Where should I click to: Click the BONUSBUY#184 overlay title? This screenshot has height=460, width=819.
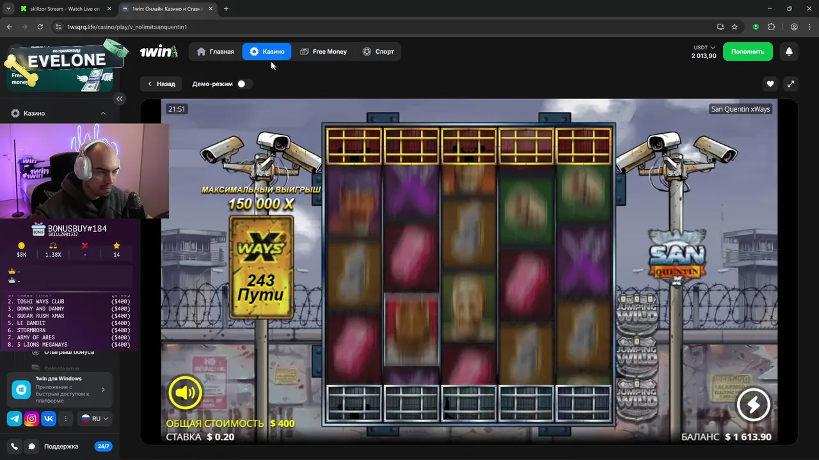77,229
